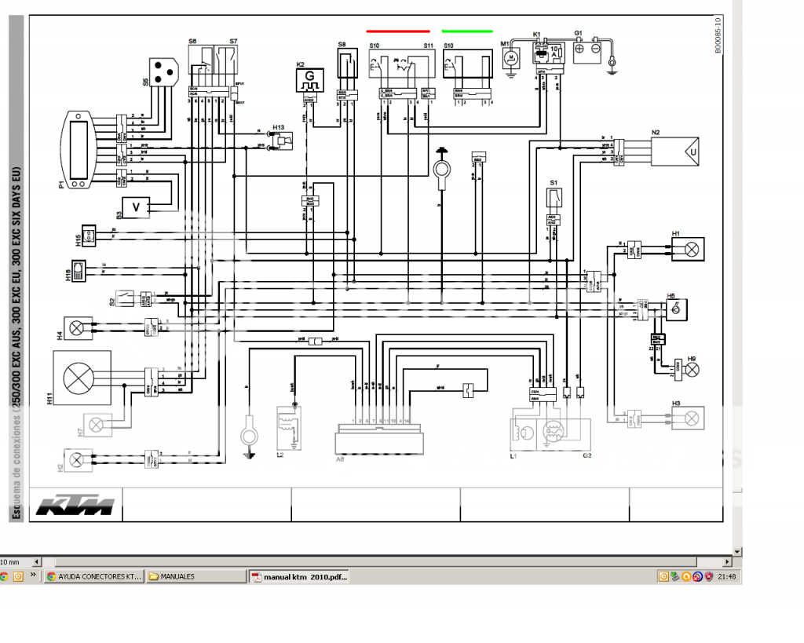This screenshot has width=804, height=643.
Task: Click the horizontal scrollbar left arrow
Action: click(x=35, y=561)
